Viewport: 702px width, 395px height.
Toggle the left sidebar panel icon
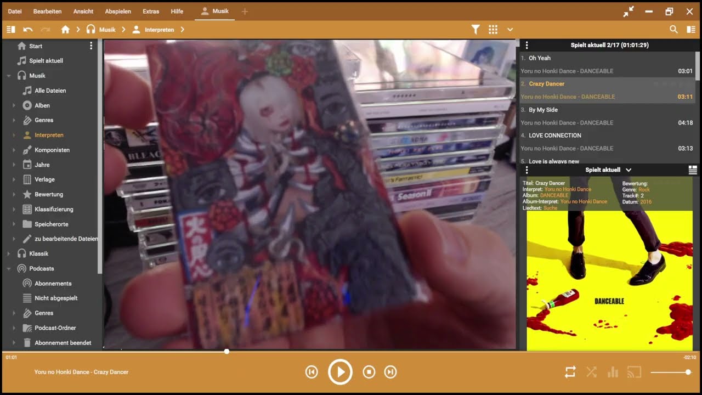(10, 30)
